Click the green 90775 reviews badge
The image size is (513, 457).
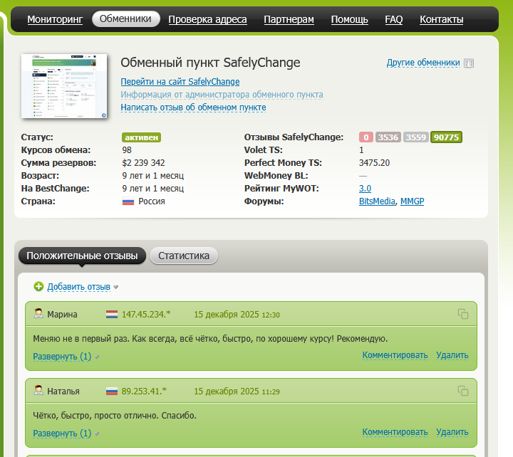click(x=447, y=137)
